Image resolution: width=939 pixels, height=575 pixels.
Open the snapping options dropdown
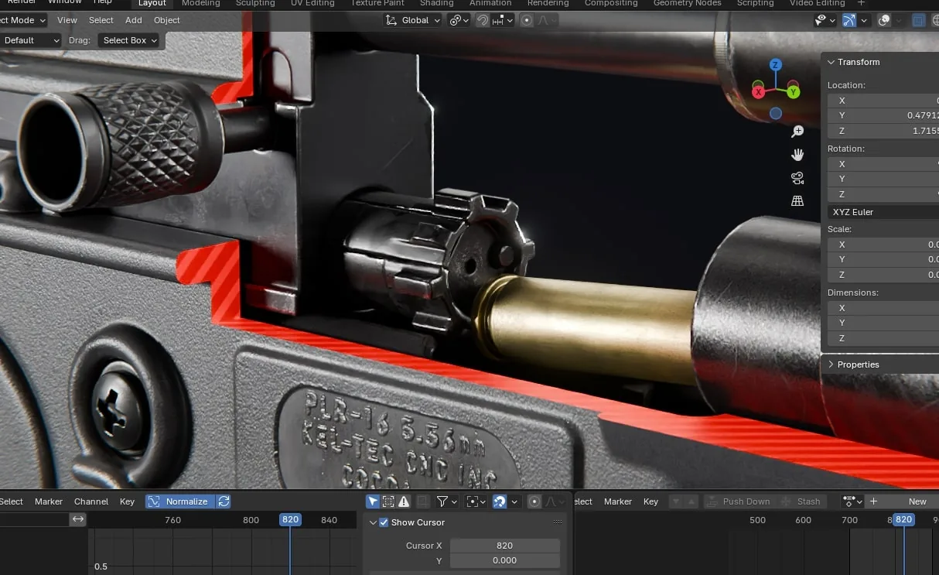[503, 20]
